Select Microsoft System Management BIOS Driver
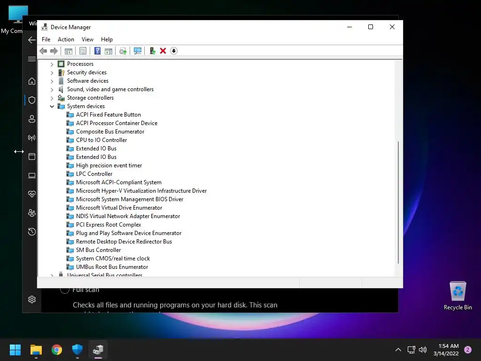Image resolution: width=481 pixels, height=361 pixels. point(130,199)
